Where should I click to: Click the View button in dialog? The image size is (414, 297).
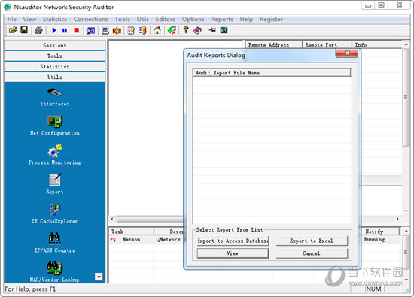[233, 253]
